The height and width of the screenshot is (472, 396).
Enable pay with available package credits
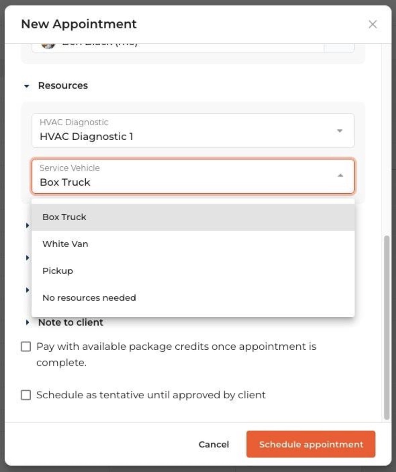[26, 347]
